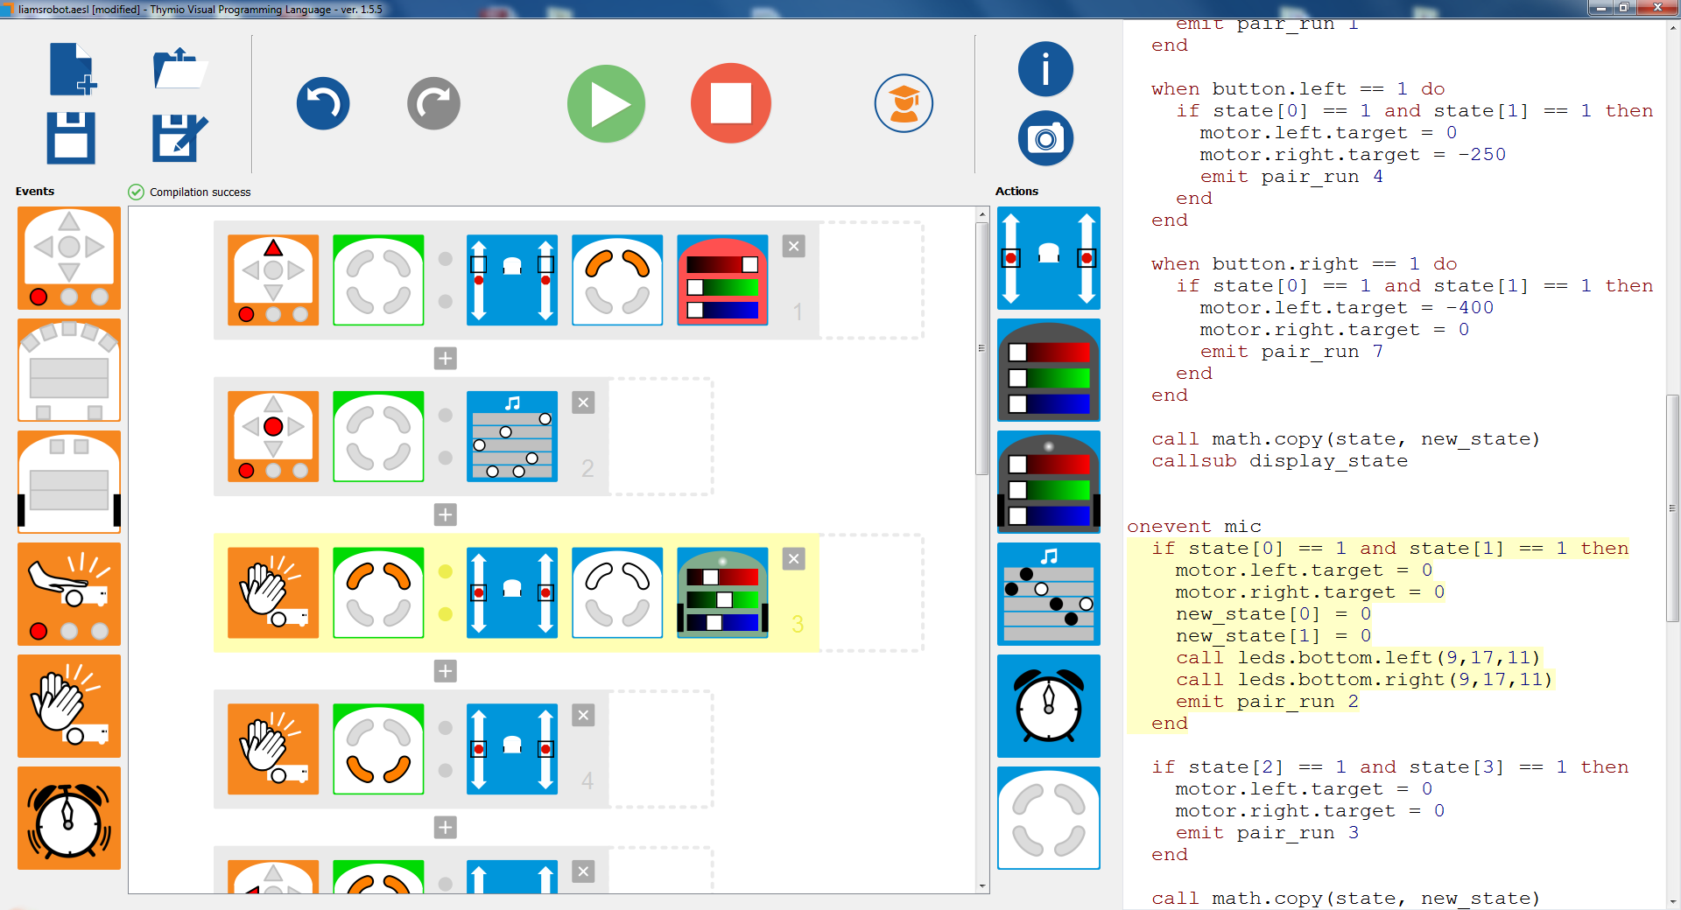The image size is (1681, 910).
Task: Click the 'Compilation success' status text
Action: (x=200, y=192)
